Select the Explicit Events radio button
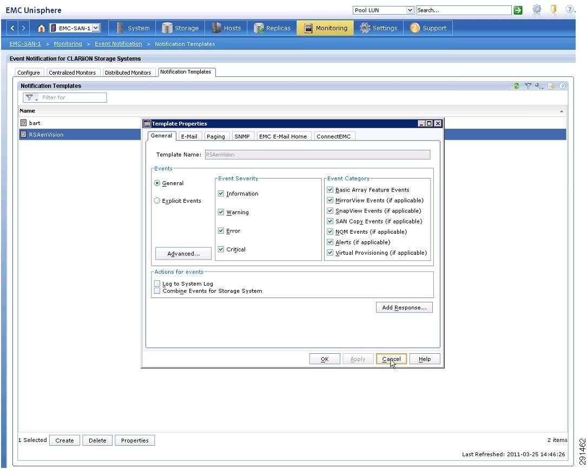This screenshot has height=469, width=587. [x=157, y=201]
